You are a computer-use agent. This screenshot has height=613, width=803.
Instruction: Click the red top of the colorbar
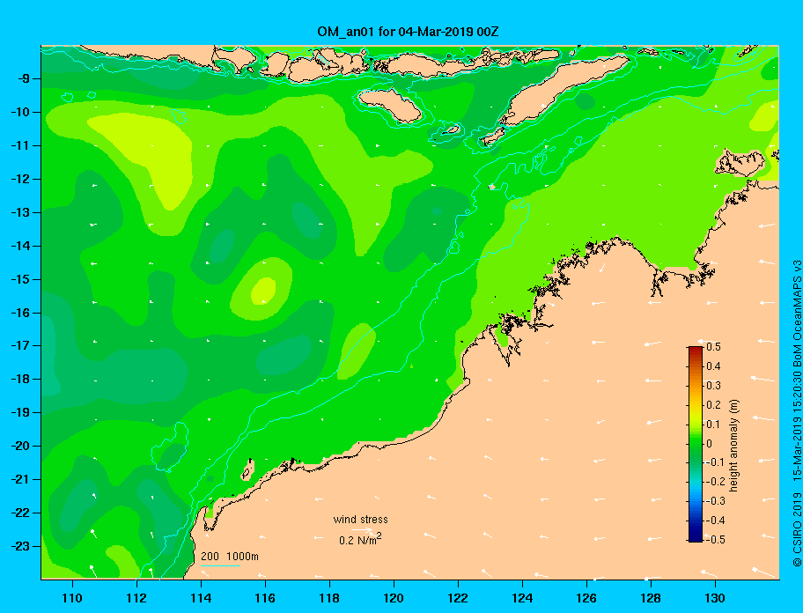(696, 350)
